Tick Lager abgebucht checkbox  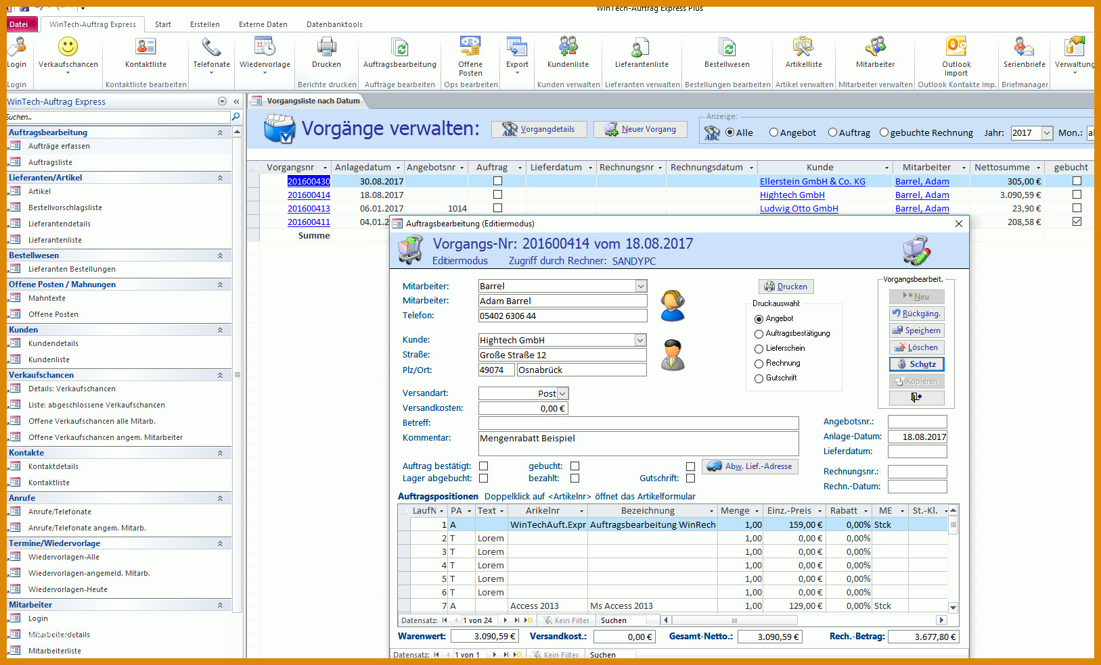(x=483, y=478)
